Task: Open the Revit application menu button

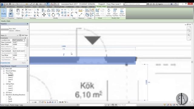Action: [2, 5]
